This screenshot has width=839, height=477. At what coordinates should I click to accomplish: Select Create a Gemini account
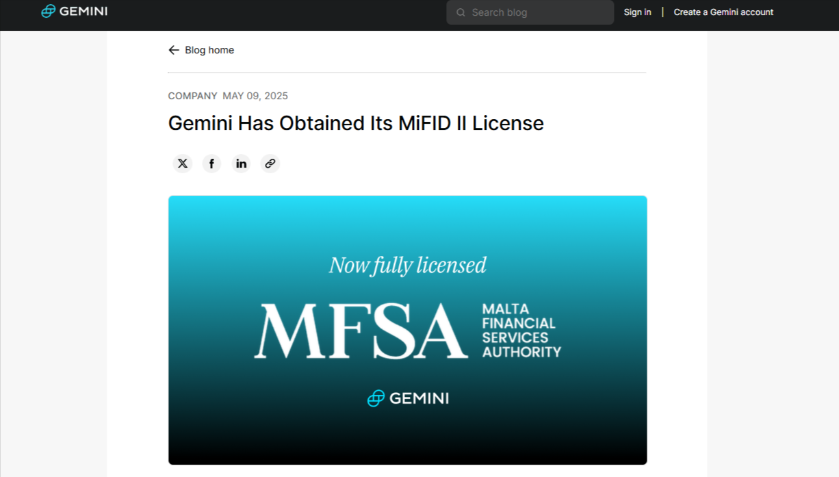(x=723, y=12)
